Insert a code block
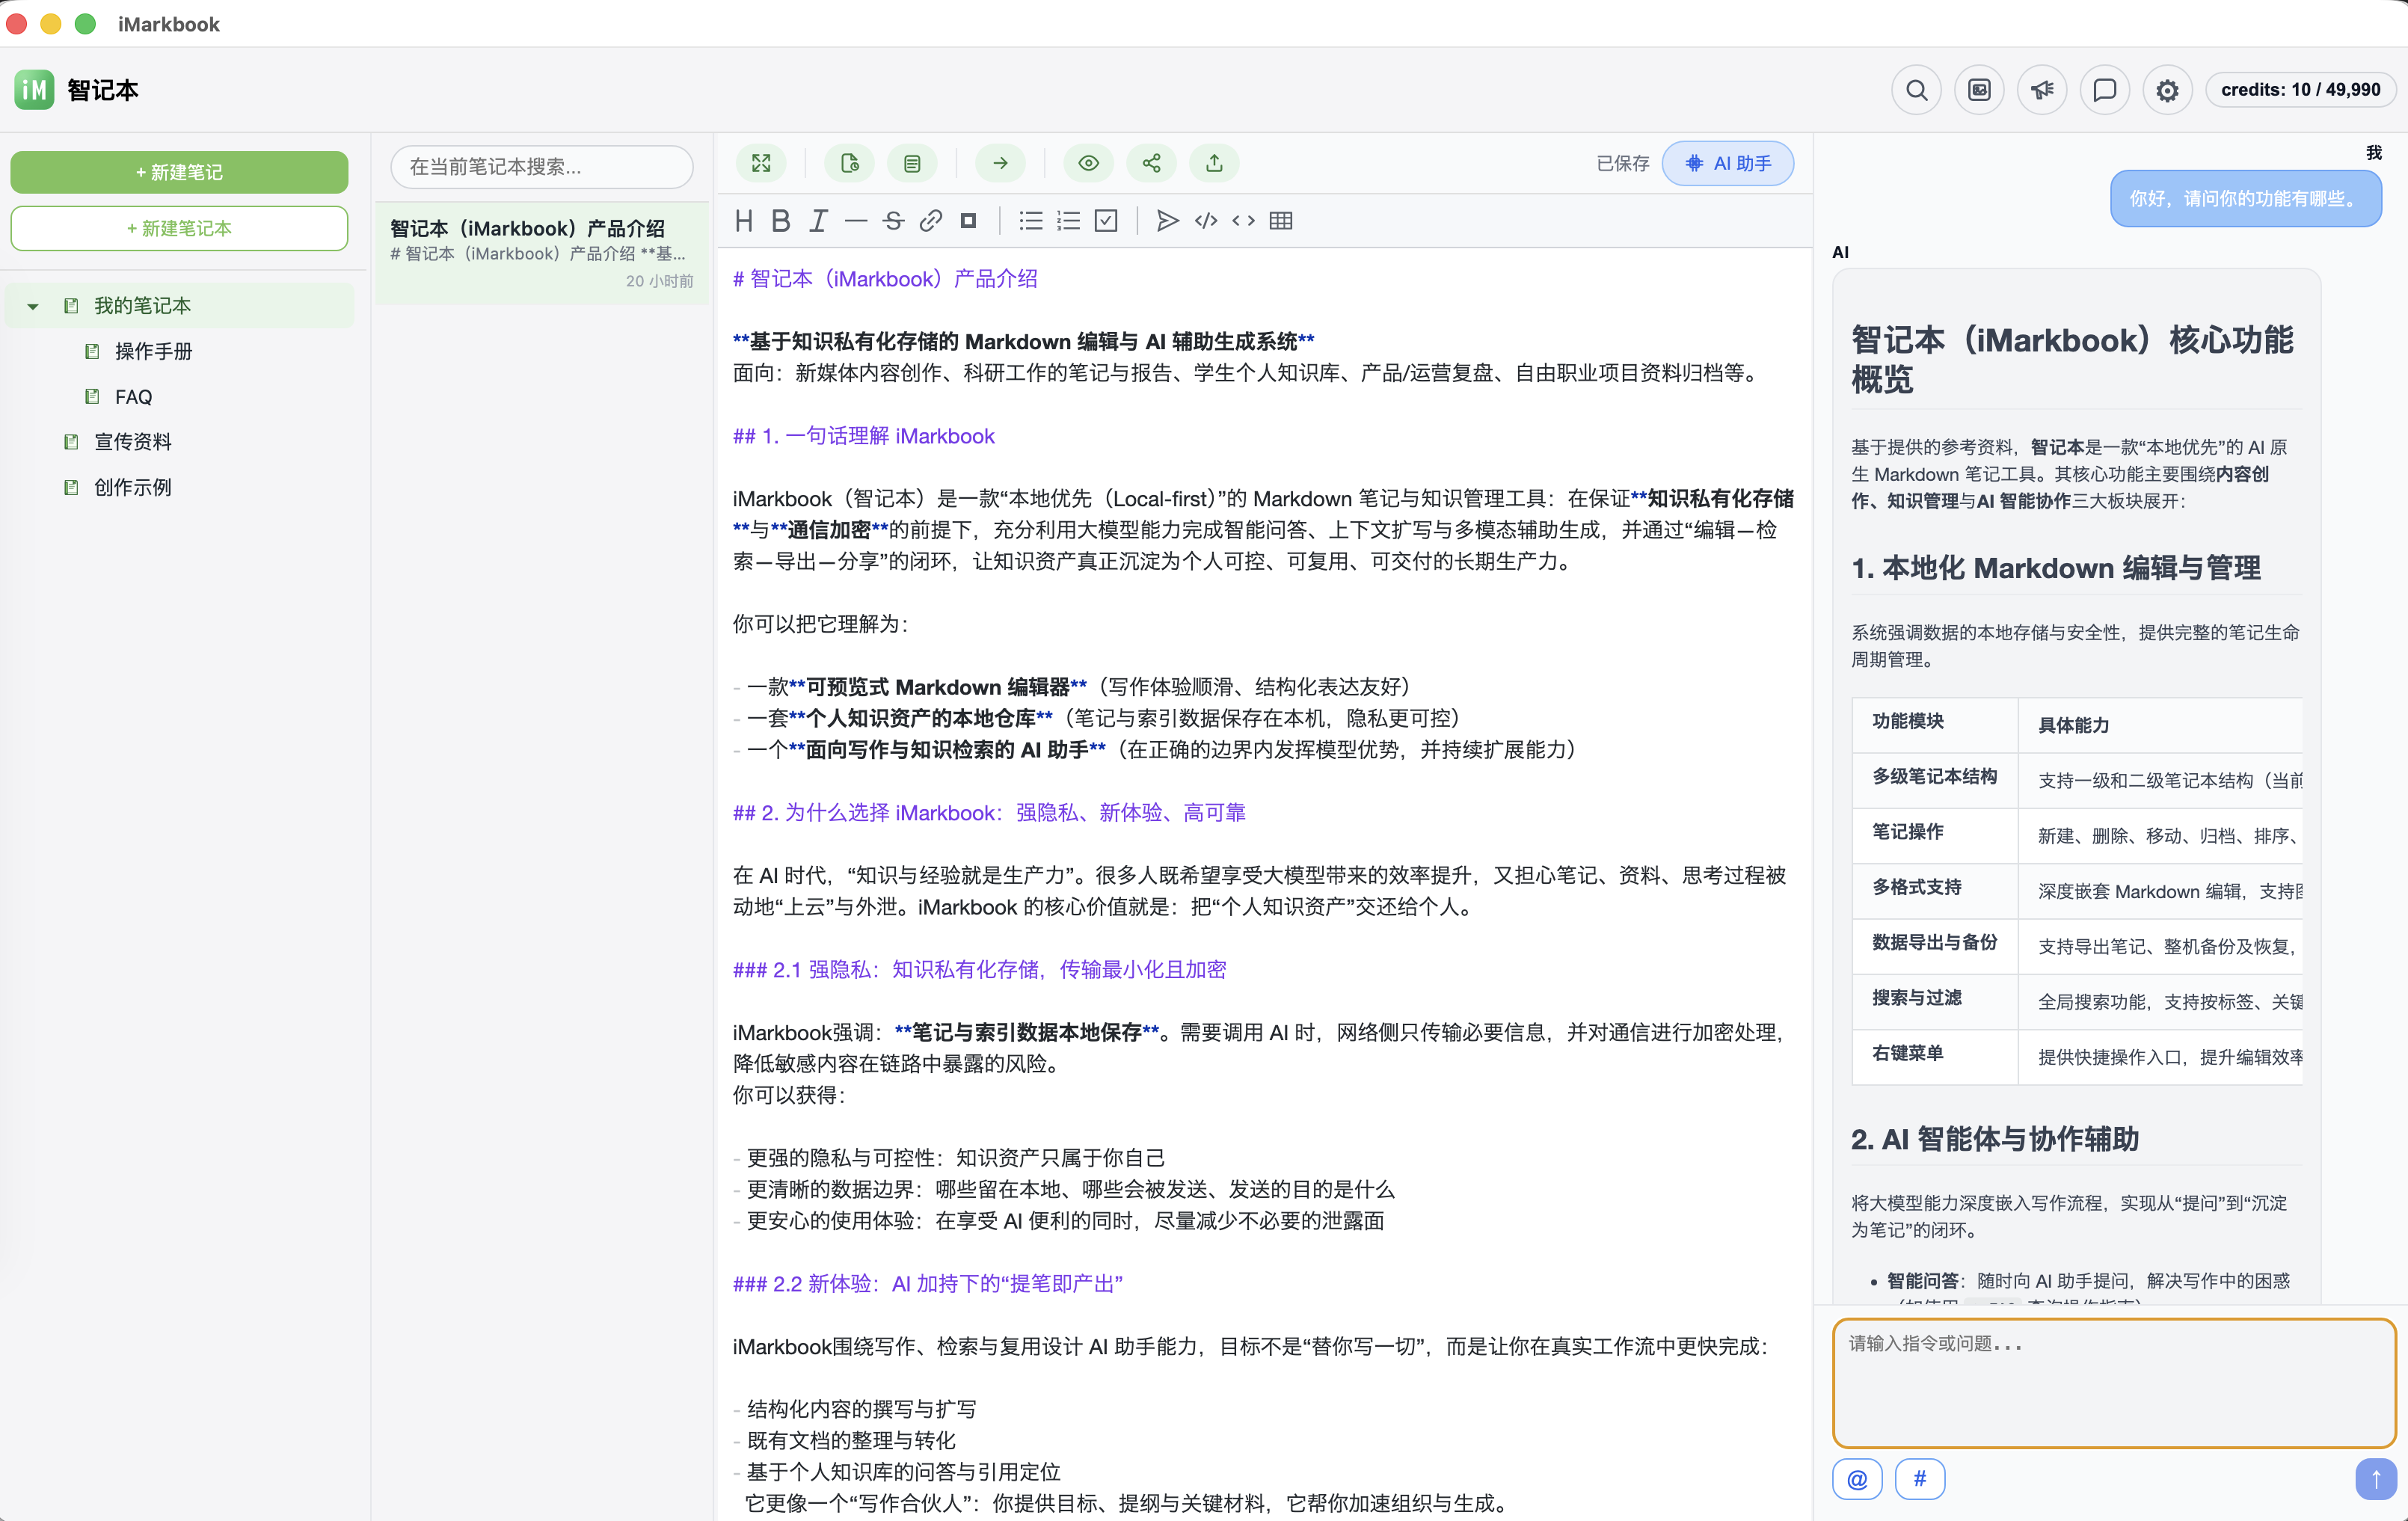The width and height of the screenshot is (2408, 1521). [x=1205, y=220]
